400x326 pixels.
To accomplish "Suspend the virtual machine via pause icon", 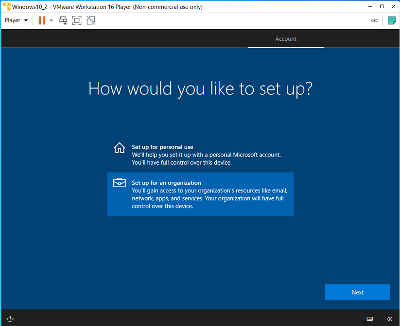I will tap(41, 20).
